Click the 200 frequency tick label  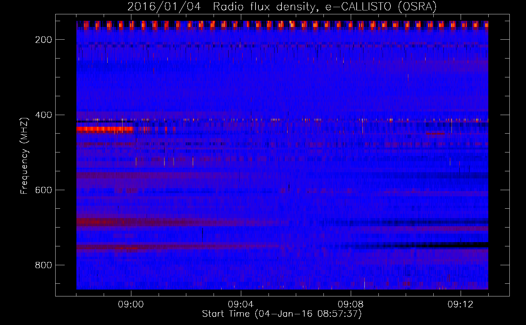pos(44,40)
